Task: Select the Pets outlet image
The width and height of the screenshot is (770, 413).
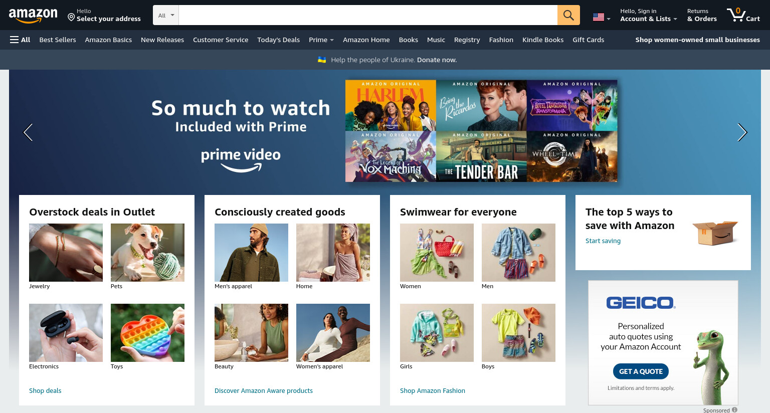Action: pos(147,253)
